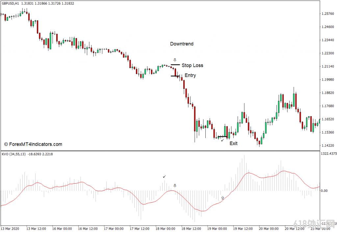337x232 pixels.
Task: Click the 17 Mar 00:00 time axis label
Action: coord(114,229)
